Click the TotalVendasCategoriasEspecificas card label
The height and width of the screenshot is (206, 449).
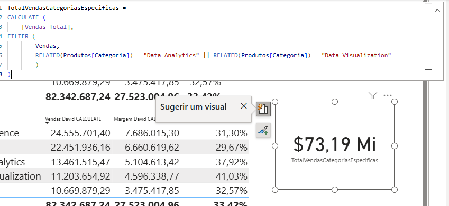tap(334, 160)
